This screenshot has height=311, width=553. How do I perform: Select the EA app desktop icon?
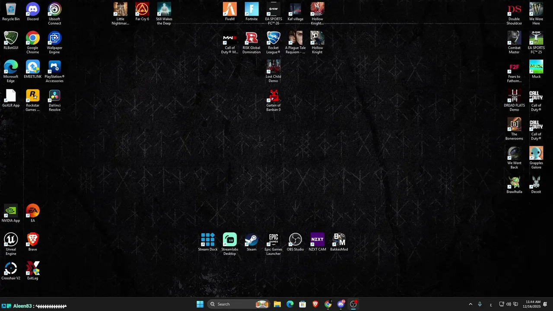click(x=33, y=213)
